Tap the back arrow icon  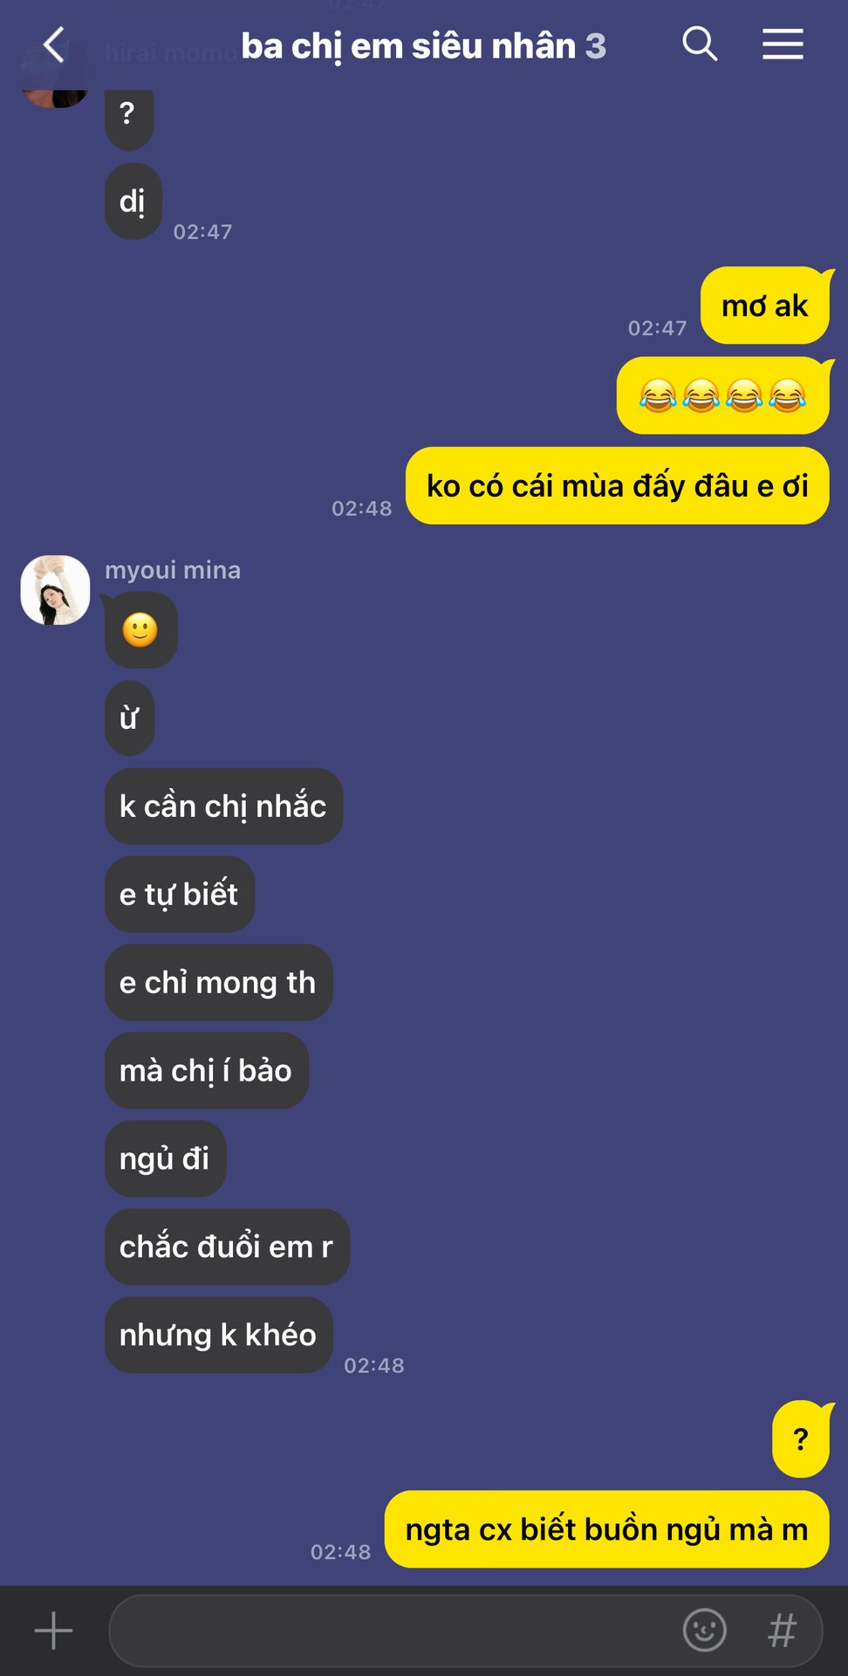54,45
